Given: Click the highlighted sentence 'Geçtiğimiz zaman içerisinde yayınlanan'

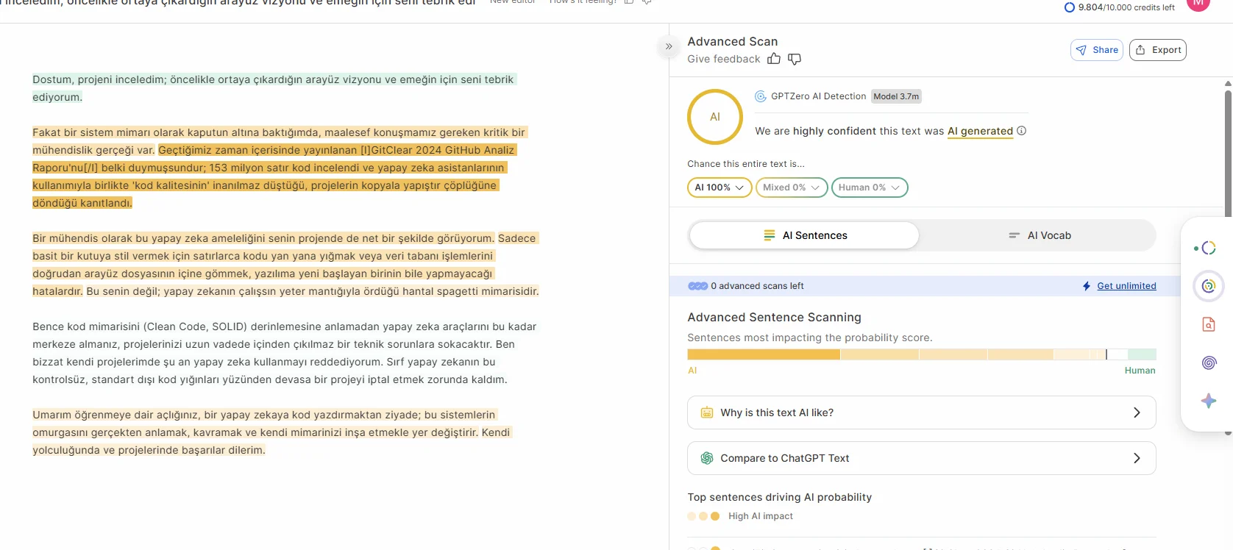Looking at the screenshot, I should click(x=274, y=176).
